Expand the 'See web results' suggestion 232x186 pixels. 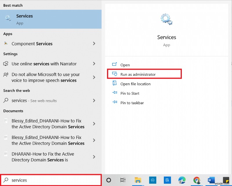pos(94,101)
